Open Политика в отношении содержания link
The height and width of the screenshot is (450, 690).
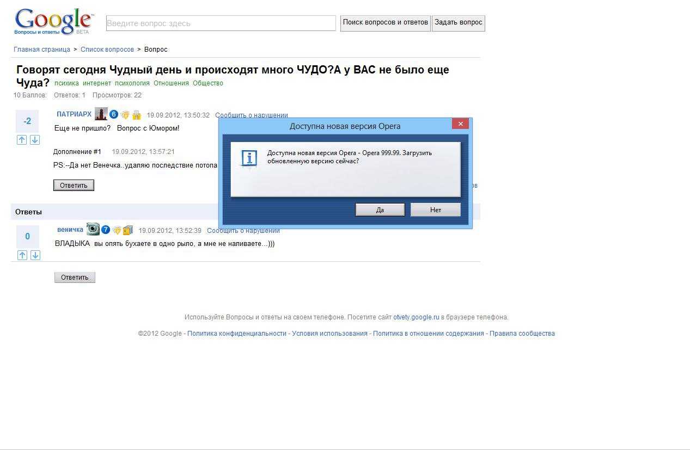click(429, 334)
